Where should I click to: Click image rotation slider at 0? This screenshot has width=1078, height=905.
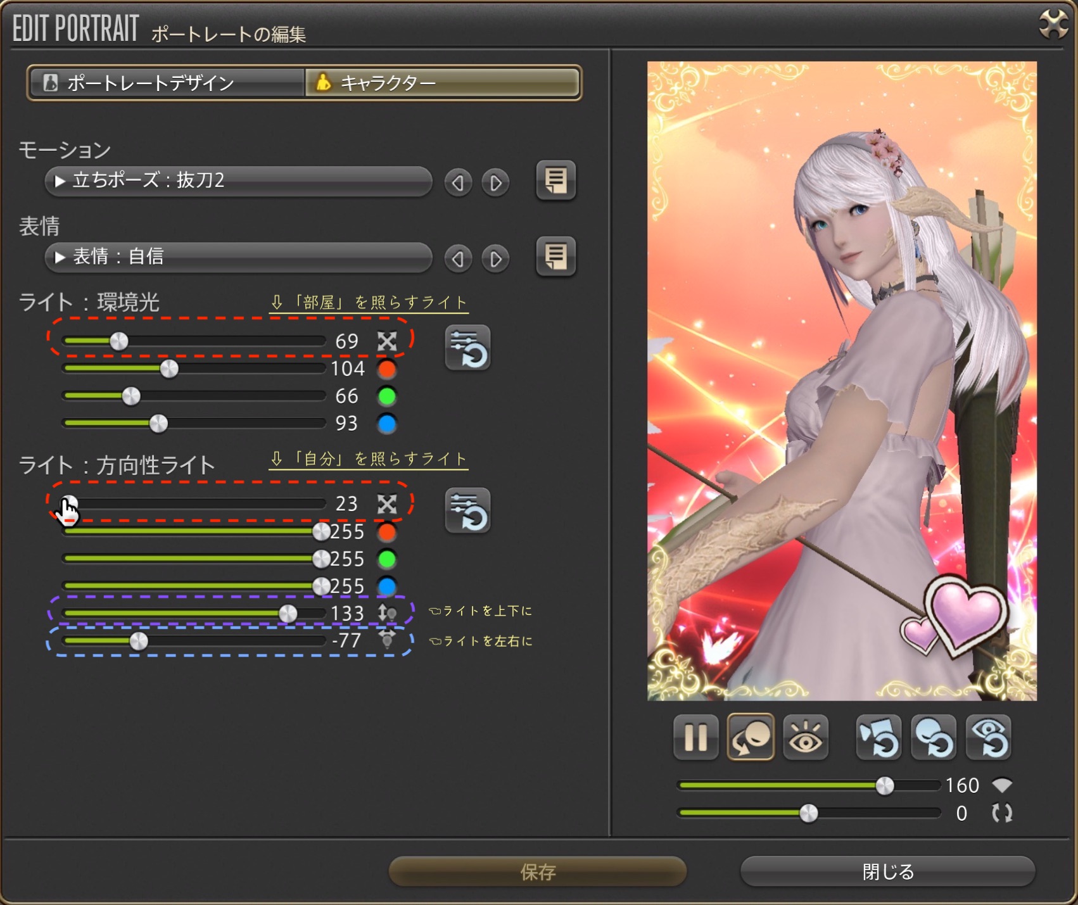coord(809,813)
